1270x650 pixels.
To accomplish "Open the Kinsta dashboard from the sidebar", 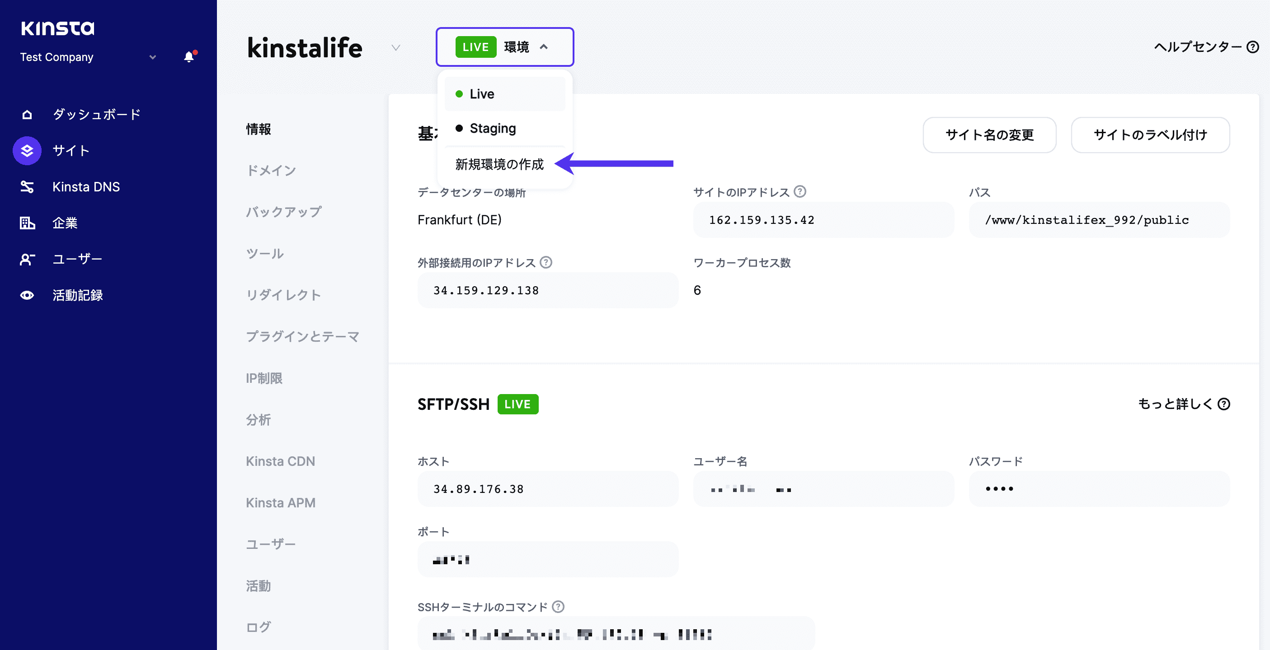I will pyautogui.click(x=97, y=114).
